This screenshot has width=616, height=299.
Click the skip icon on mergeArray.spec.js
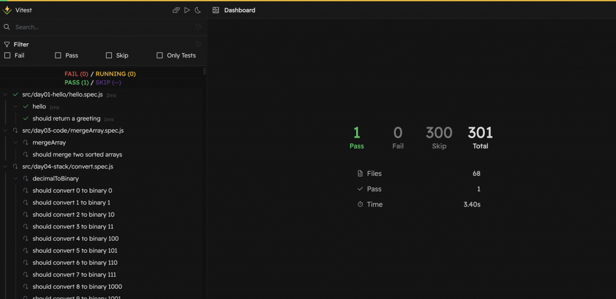pyautogui.click(x=15, y=130)
